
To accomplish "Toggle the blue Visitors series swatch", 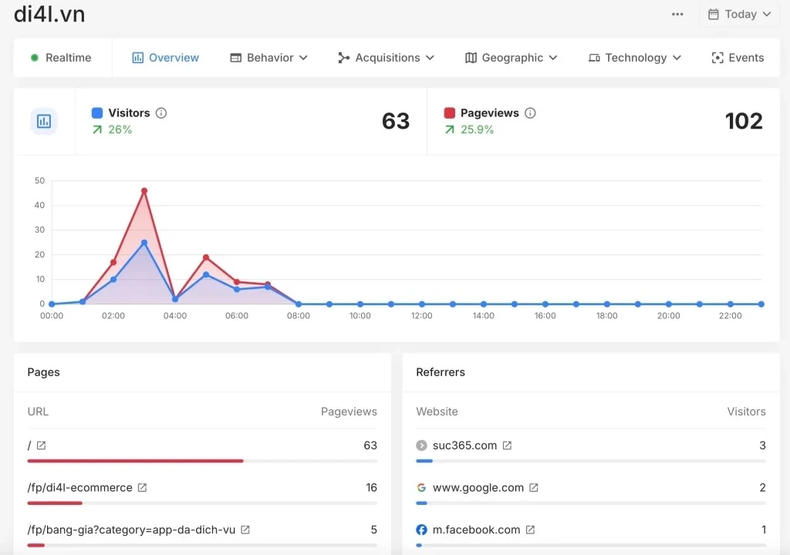I will 97,113.
